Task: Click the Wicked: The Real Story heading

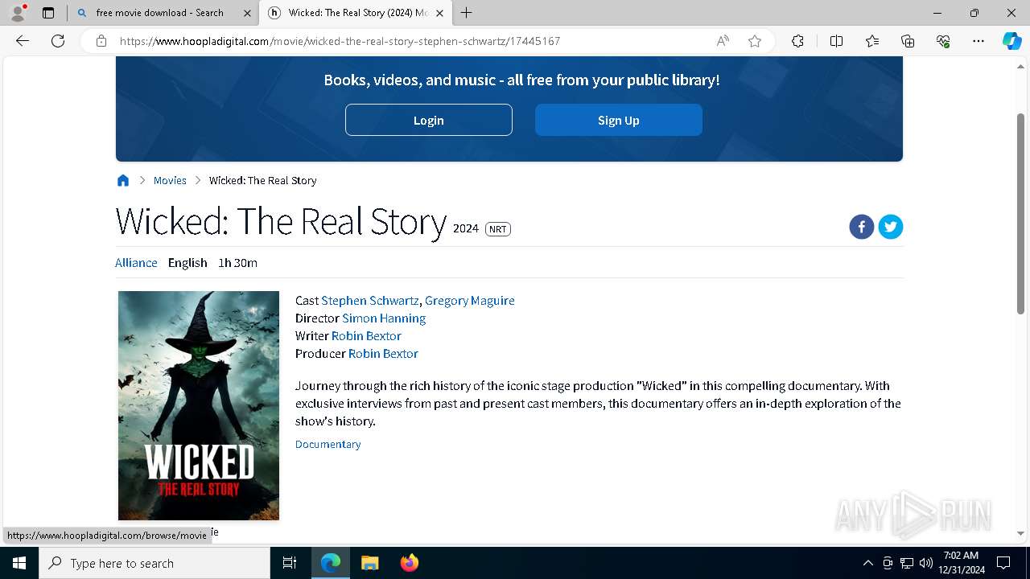Action: tap(281, 221)
